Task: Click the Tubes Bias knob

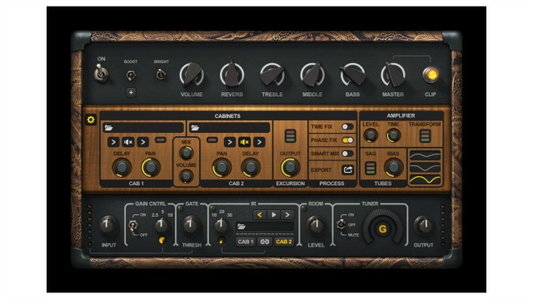Action: pos(393,167)
